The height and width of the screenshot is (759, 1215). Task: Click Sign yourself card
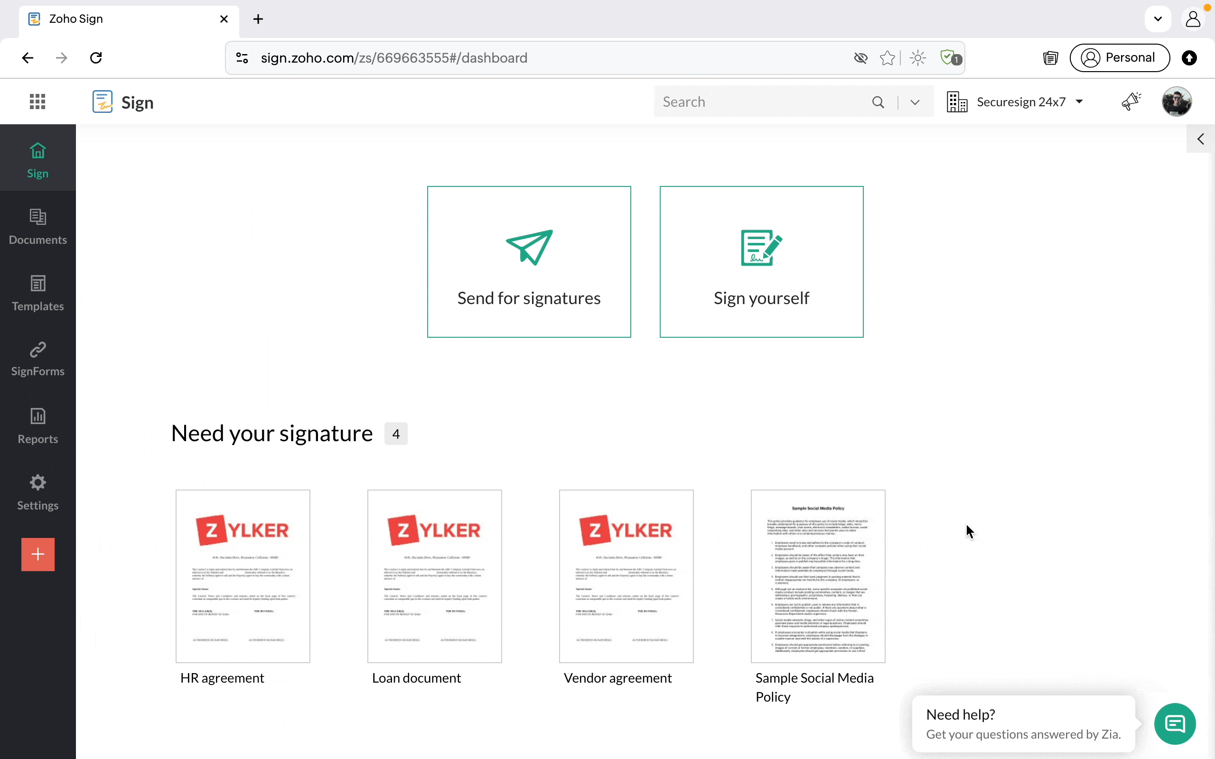pyautogui.click(x=761, y=261)
